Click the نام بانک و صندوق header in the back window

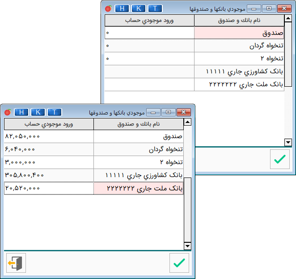click(x=239, y=21)
